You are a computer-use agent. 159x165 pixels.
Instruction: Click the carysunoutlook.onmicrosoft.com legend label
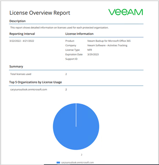pyautogui.click(x=77, y=163)
